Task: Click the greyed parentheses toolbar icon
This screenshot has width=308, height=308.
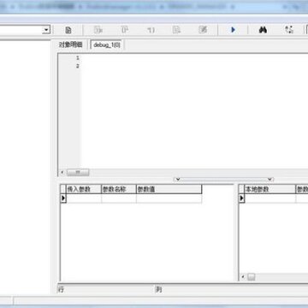Action: coord(151,30)
